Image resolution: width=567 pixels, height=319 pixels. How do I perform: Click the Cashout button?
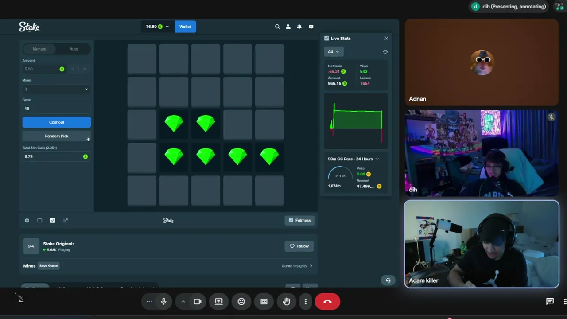point(57,122)
